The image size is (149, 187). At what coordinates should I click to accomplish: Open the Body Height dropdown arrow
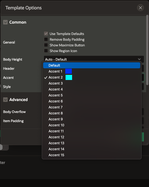click(x=139, y=59)
